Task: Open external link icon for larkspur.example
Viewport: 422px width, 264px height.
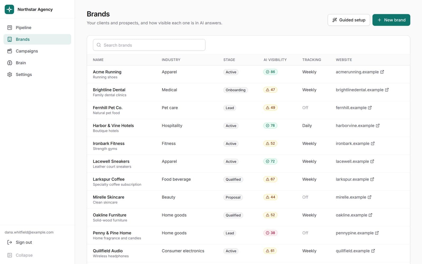Action: point(372,179)
